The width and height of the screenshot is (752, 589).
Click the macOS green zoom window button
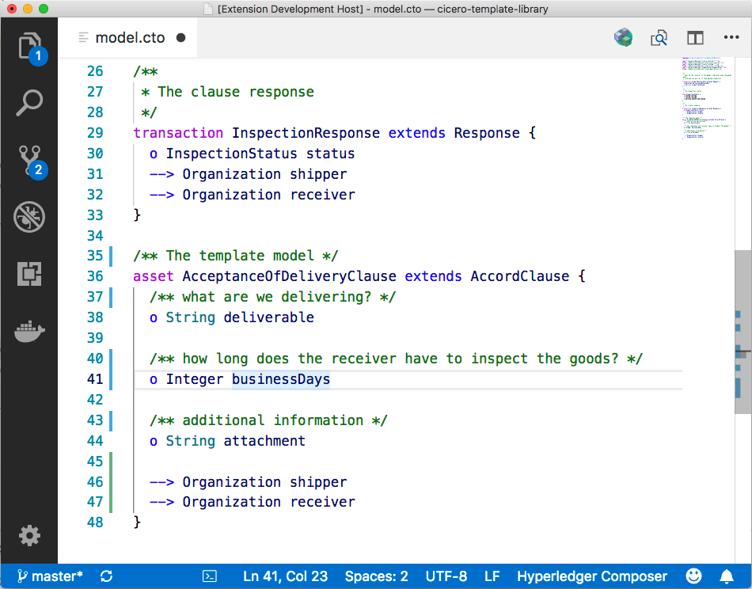click(44, 9)
